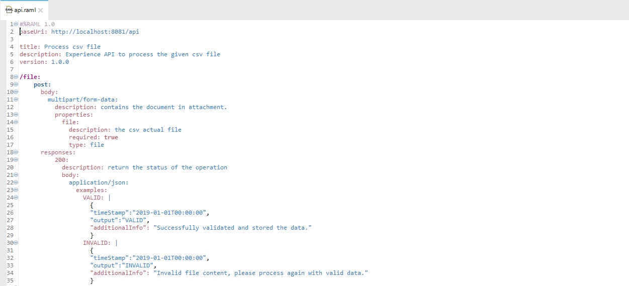
Task: Fold the properties: section
Action: (x=16, y=115)
